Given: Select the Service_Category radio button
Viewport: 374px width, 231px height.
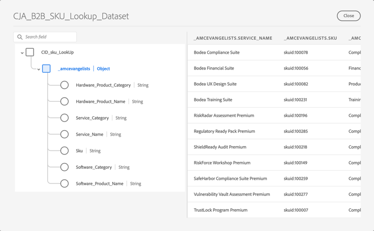Looking at the screenshot, I should coord(64,118).
